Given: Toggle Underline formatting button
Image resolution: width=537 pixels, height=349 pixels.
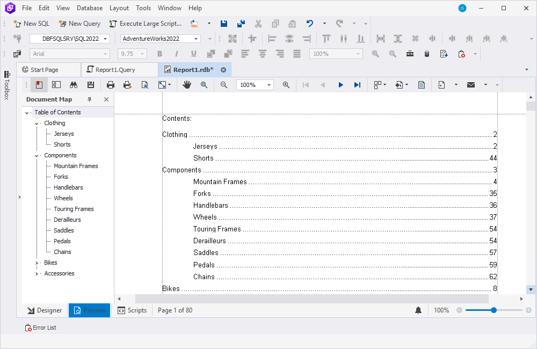Looking at the screenshot, I should pyautogui.click(x=194, y=54).
